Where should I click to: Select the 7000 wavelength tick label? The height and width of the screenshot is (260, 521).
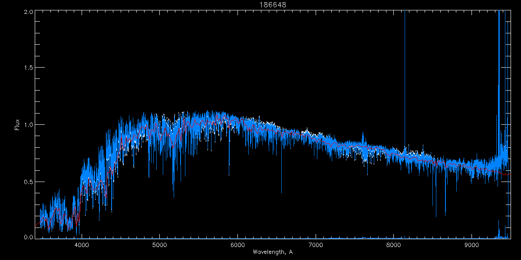click(x=316, y=244)
